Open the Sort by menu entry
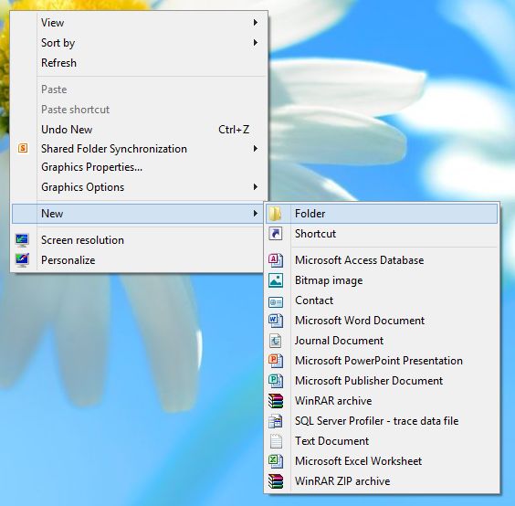 tap(139, 43)
